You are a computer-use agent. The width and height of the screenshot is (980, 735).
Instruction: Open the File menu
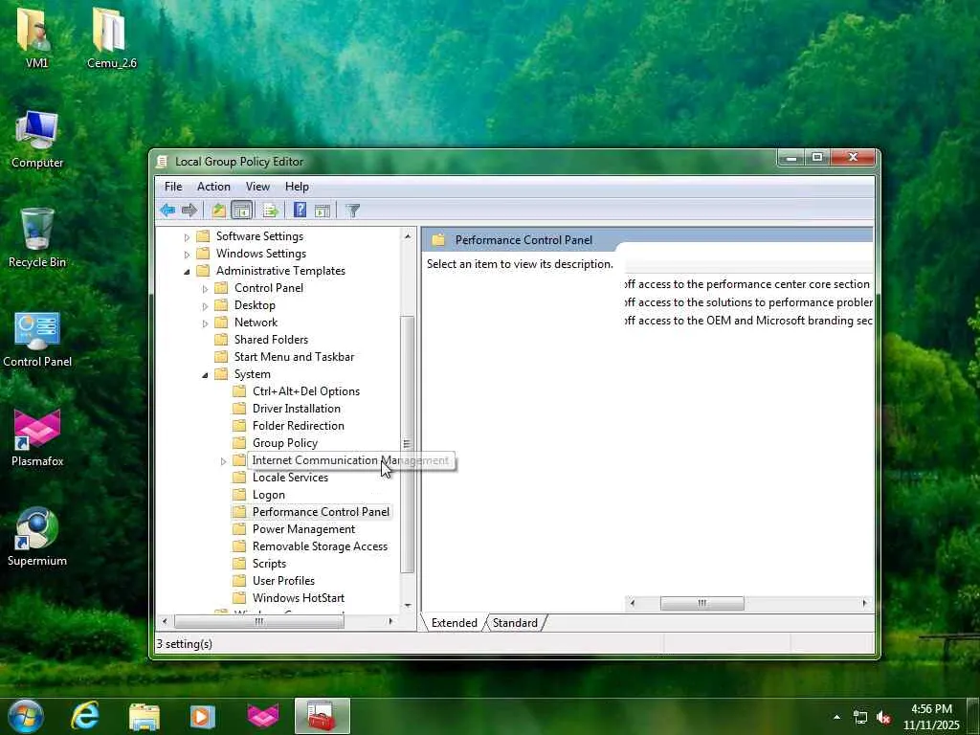tap(173, 187)
